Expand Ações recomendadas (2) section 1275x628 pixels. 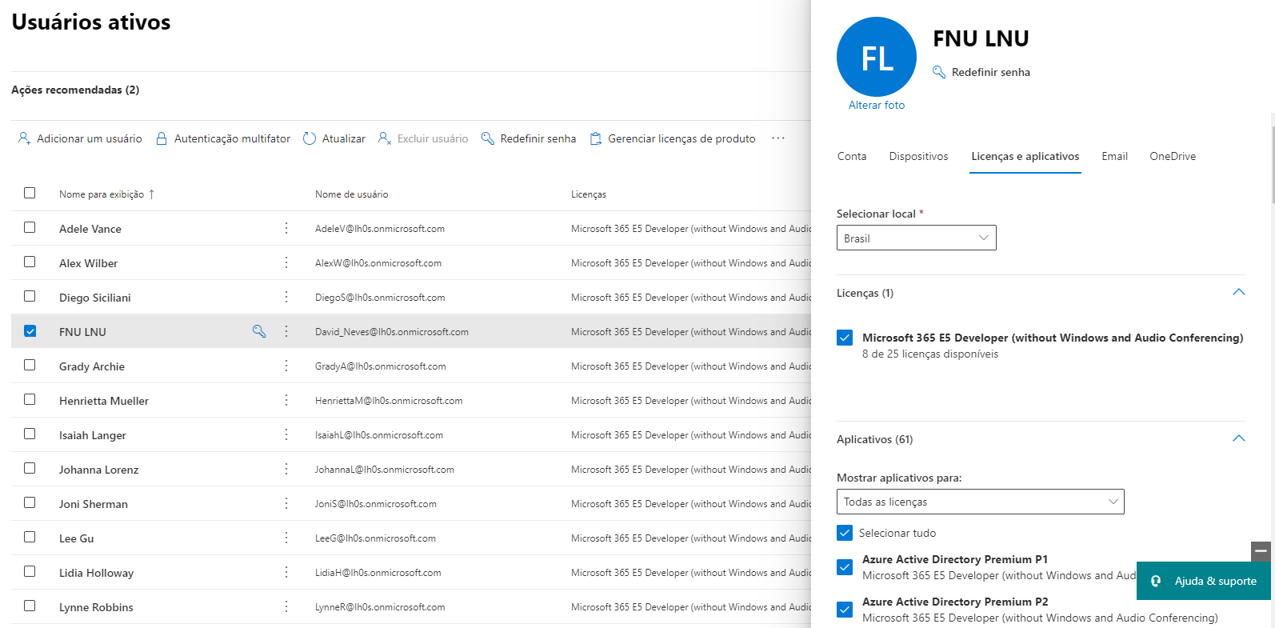[75, 90]
